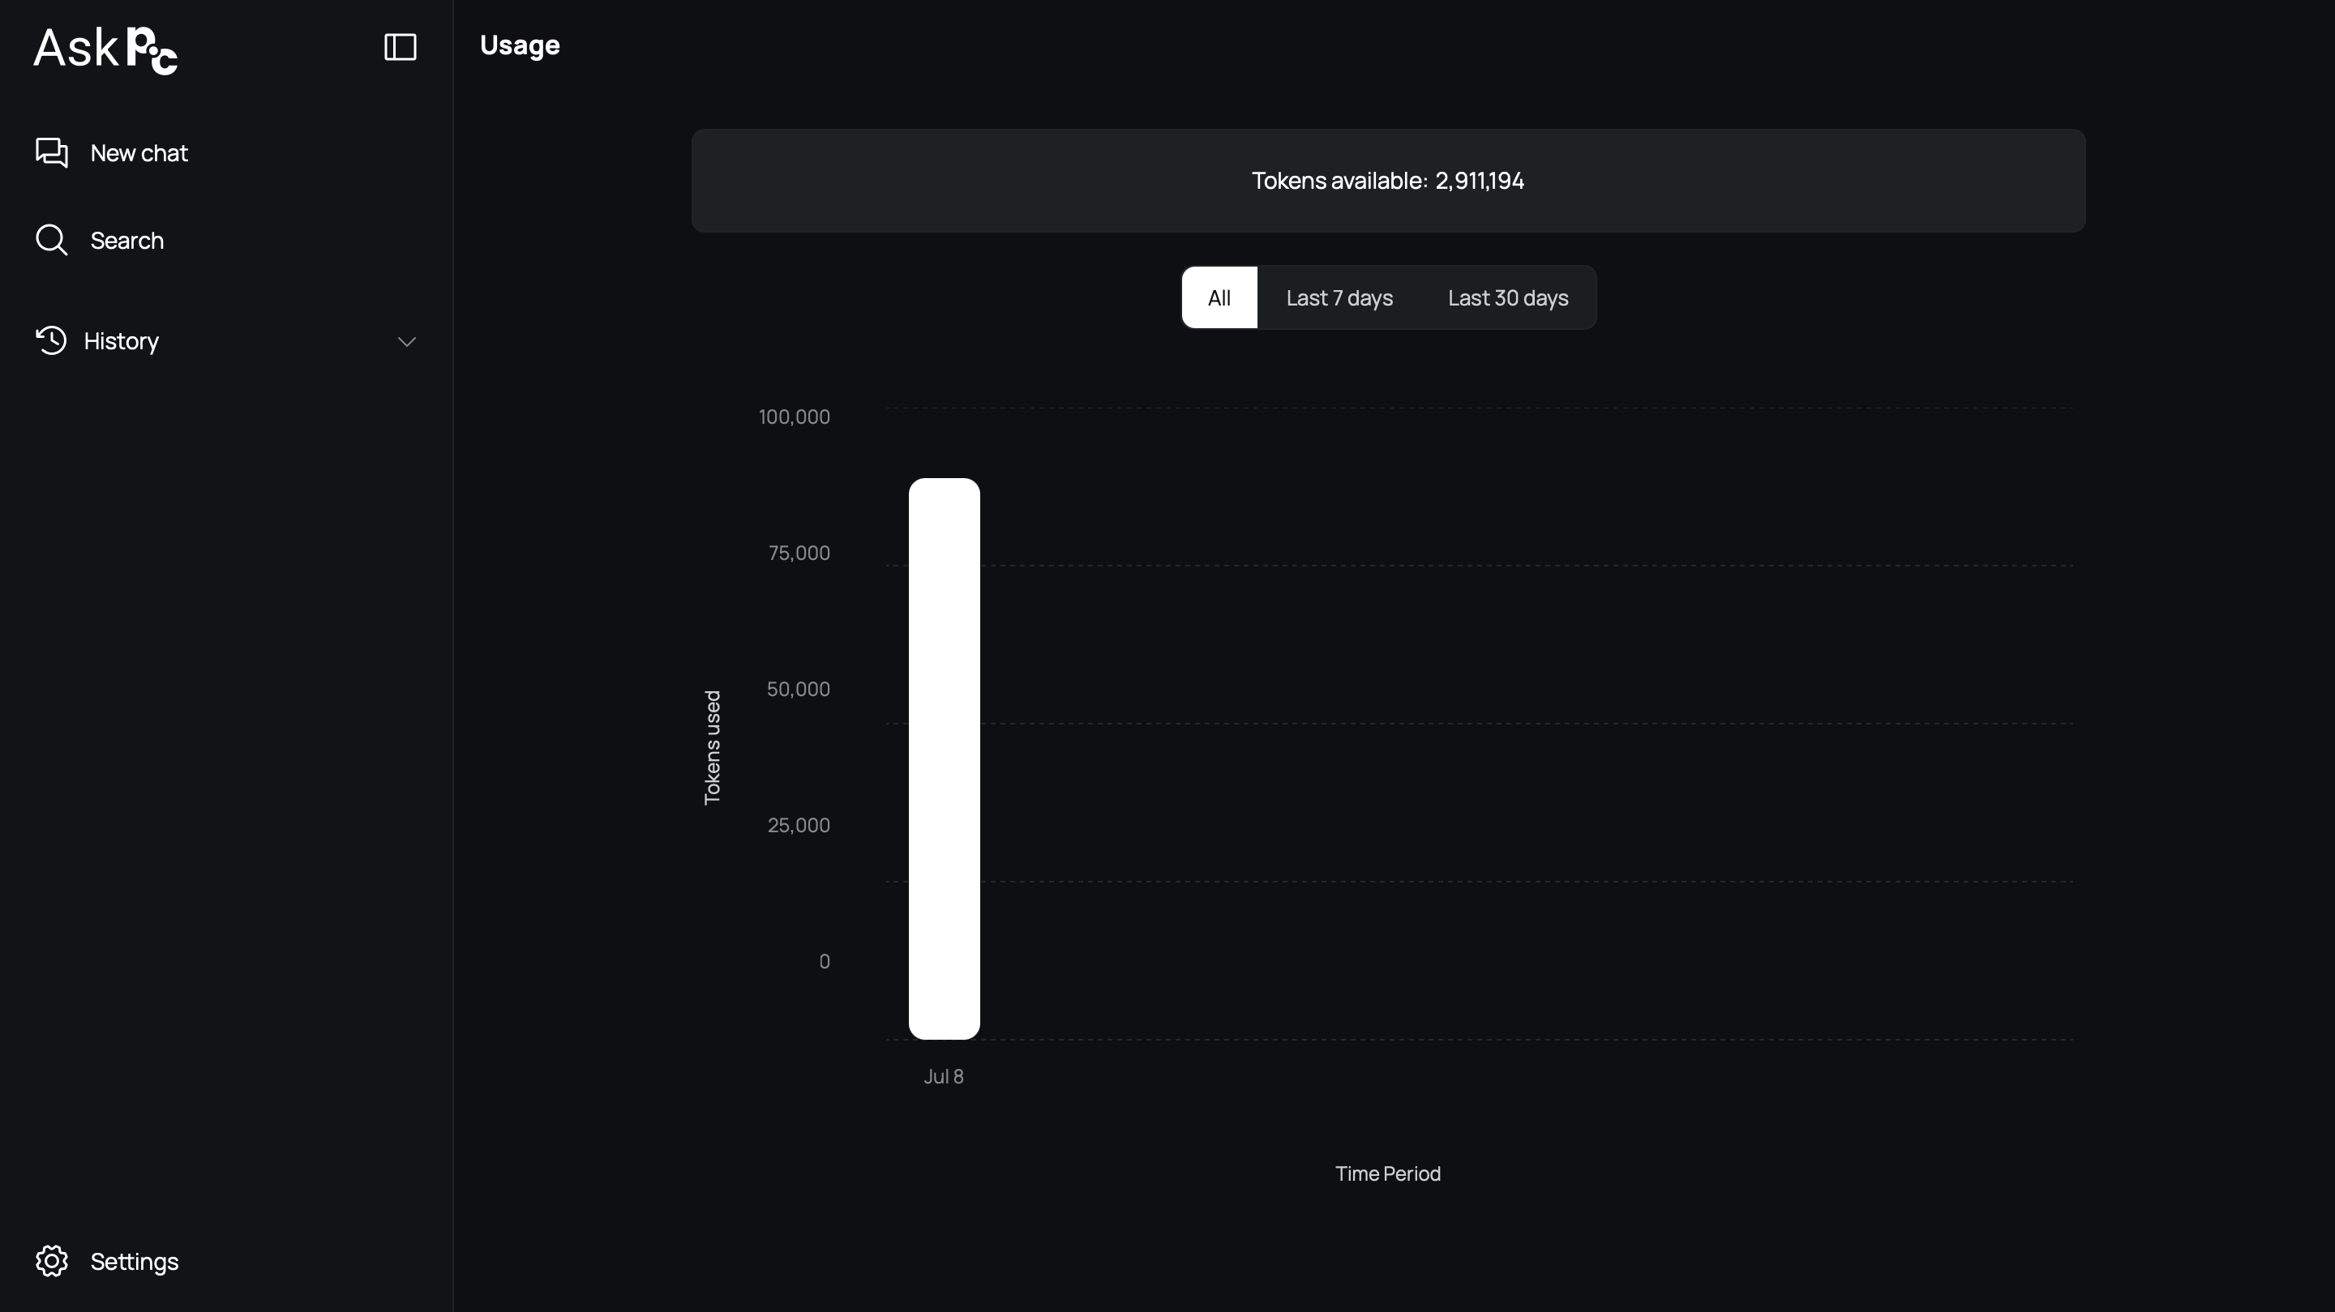2335x1312 pixels.
Task: Click the 100,000 axis value
Action: (794, 417)
